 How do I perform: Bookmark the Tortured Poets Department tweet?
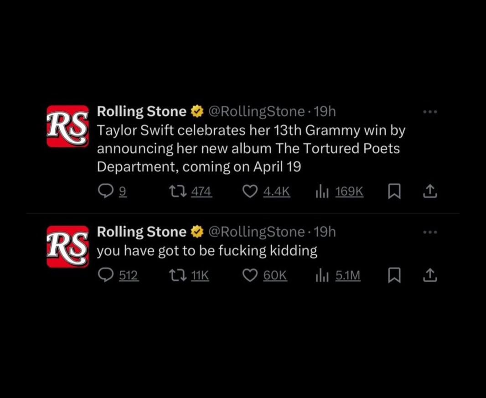394,192
